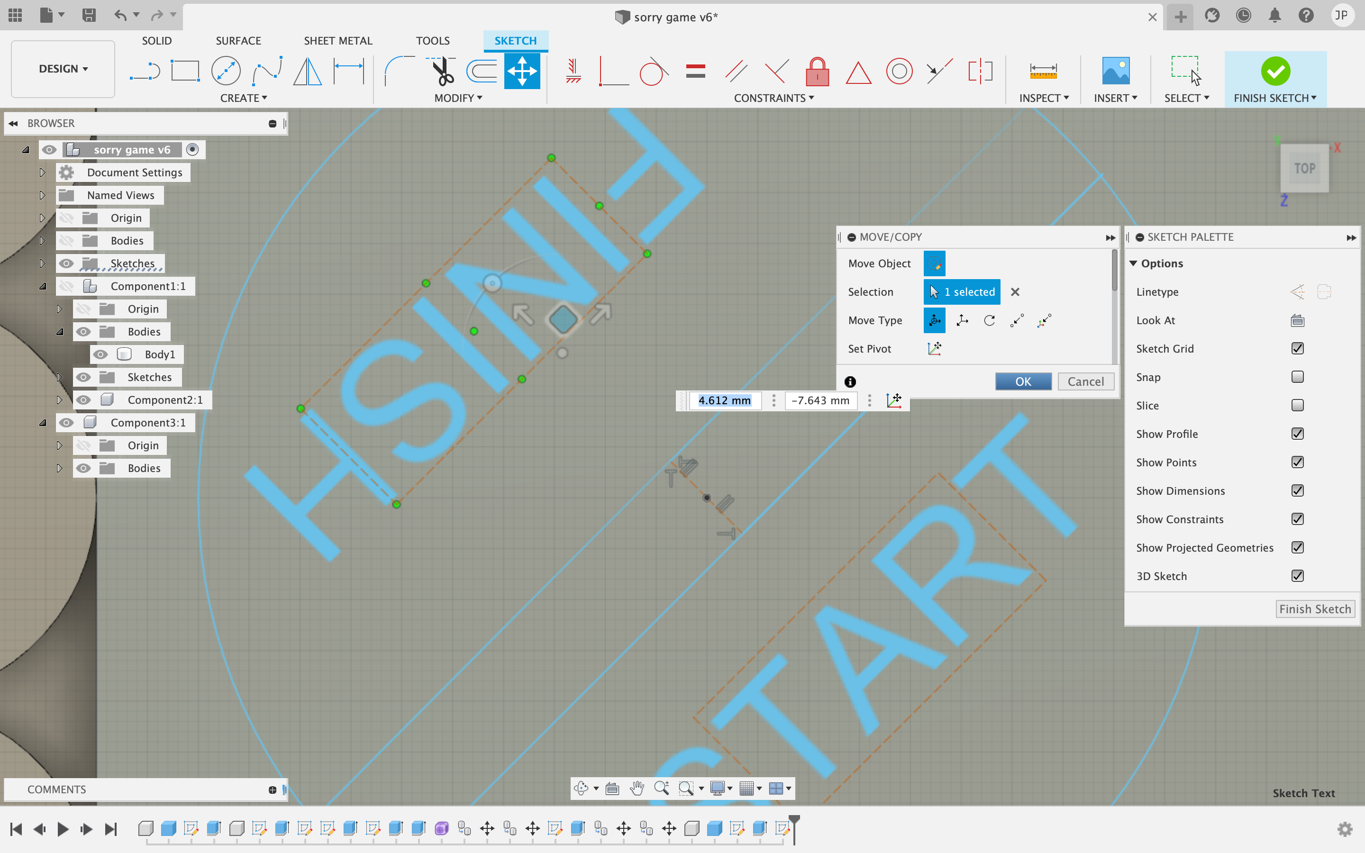Apply the Fix/Unfix lock constraint
Screen dimensions: 1365x853
(x=817, y=72)
